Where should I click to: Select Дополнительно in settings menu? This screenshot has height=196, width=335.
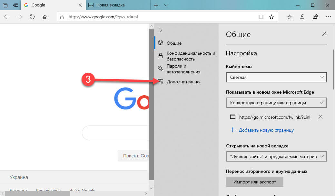(x=183, y=82)
